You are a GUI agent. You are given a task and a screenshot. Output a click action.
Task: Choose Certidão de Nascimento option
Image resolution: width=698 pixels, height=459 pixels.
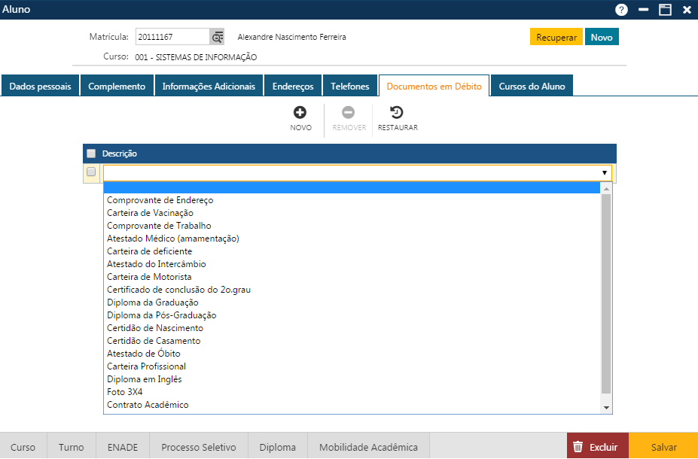155,328
